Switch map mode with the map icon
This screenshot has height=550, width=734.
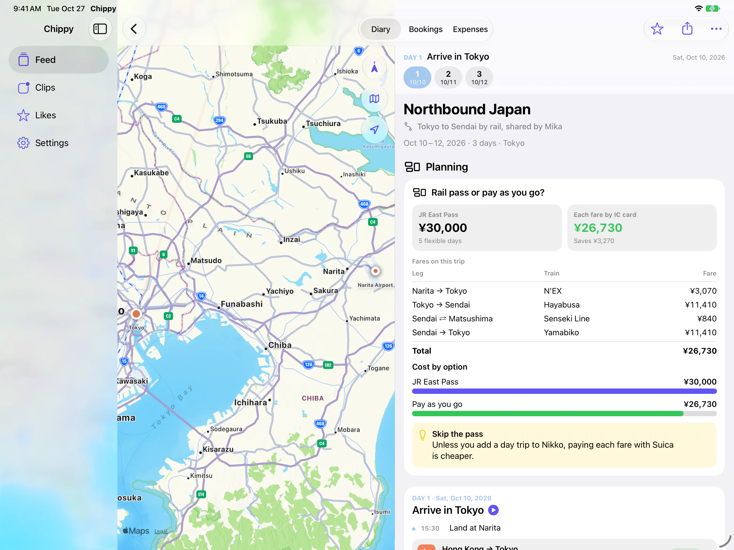click(374, 99)
